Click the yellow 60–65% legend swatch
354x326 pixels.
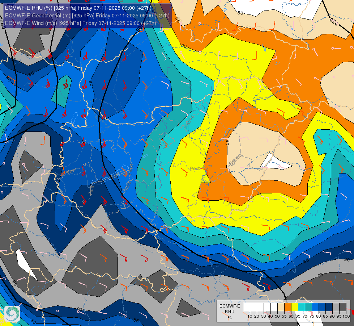[295, 307]
